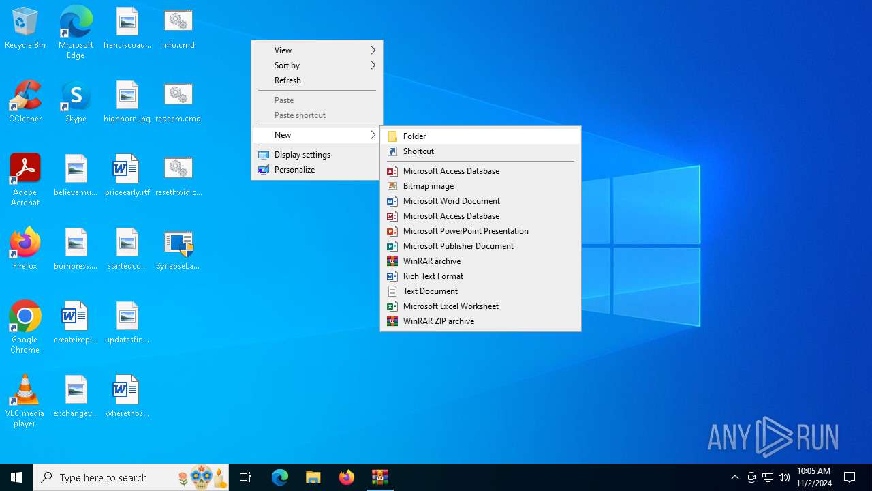
Task: Launch Microsoft Edge from the desktop
Action: click(x=76, y=33)
